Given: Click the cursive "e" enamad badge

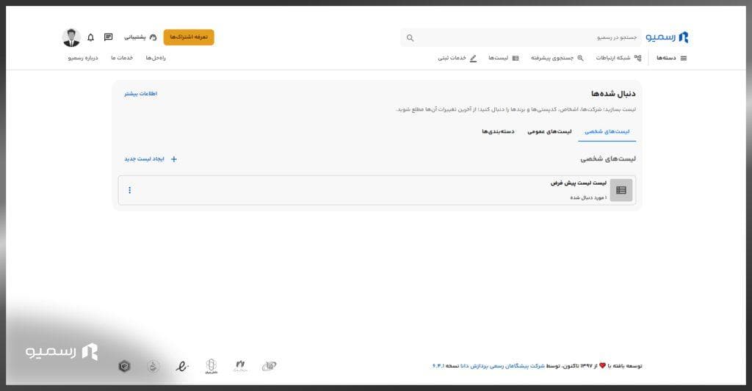Looking at the screenshot, I should (x=182, y=367).
